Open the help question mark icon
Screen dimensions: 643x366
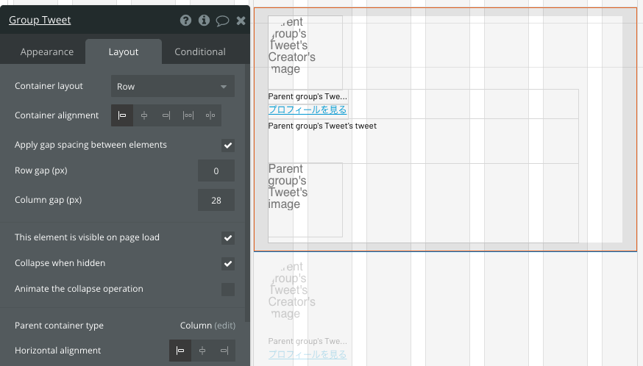[x=186, y=20]
